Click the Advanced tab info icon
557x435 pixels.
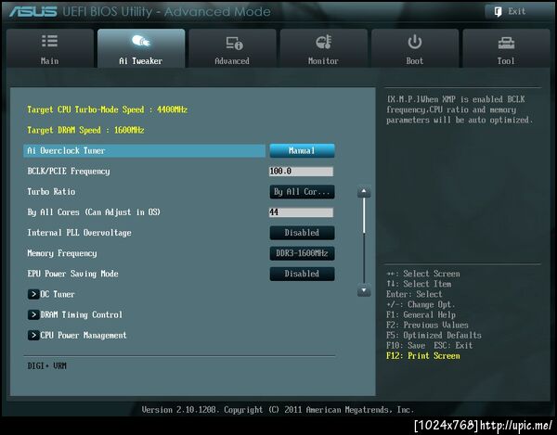tap(235, 43)
